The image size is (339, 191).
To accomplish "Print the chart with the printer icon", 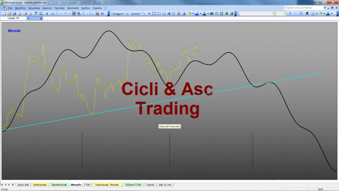I will point(25,13).
